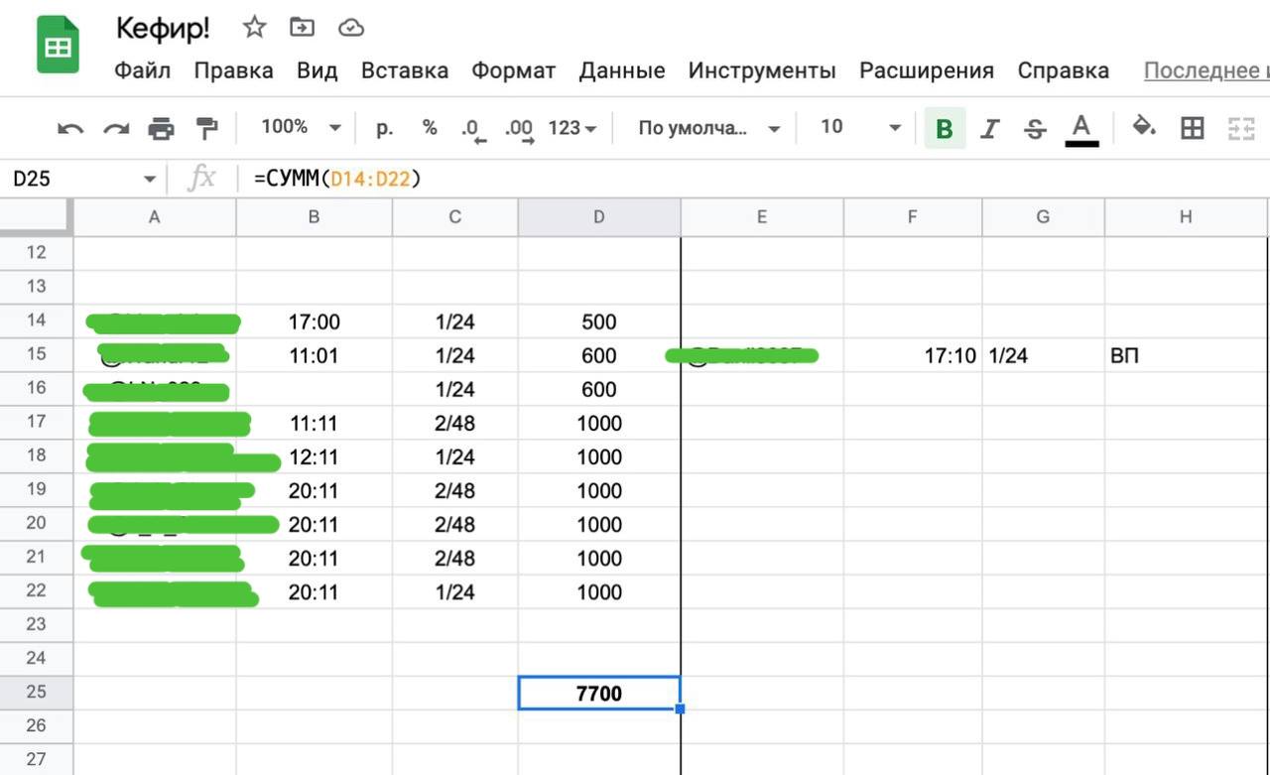Select cell showing 12:11
Image resolution: width=1270 pixels, height=775 pixels.
314,456
